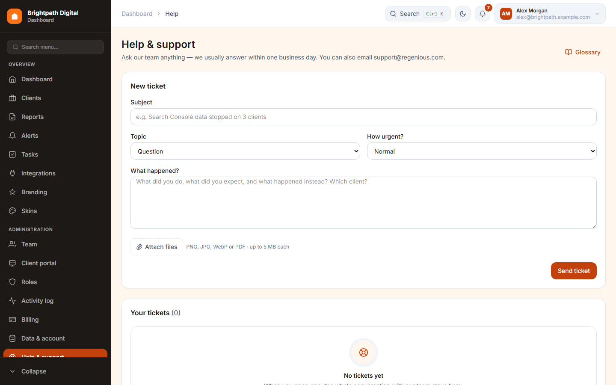Click the Reports document icon
This screenshot has height=385, width=616.
(x=12, y=117)
